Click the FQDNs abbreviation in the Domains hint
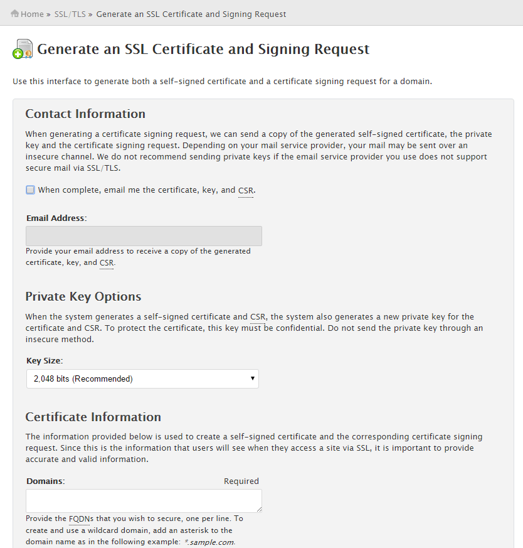This screenshot has width=523, height=548. click(80, 519)
